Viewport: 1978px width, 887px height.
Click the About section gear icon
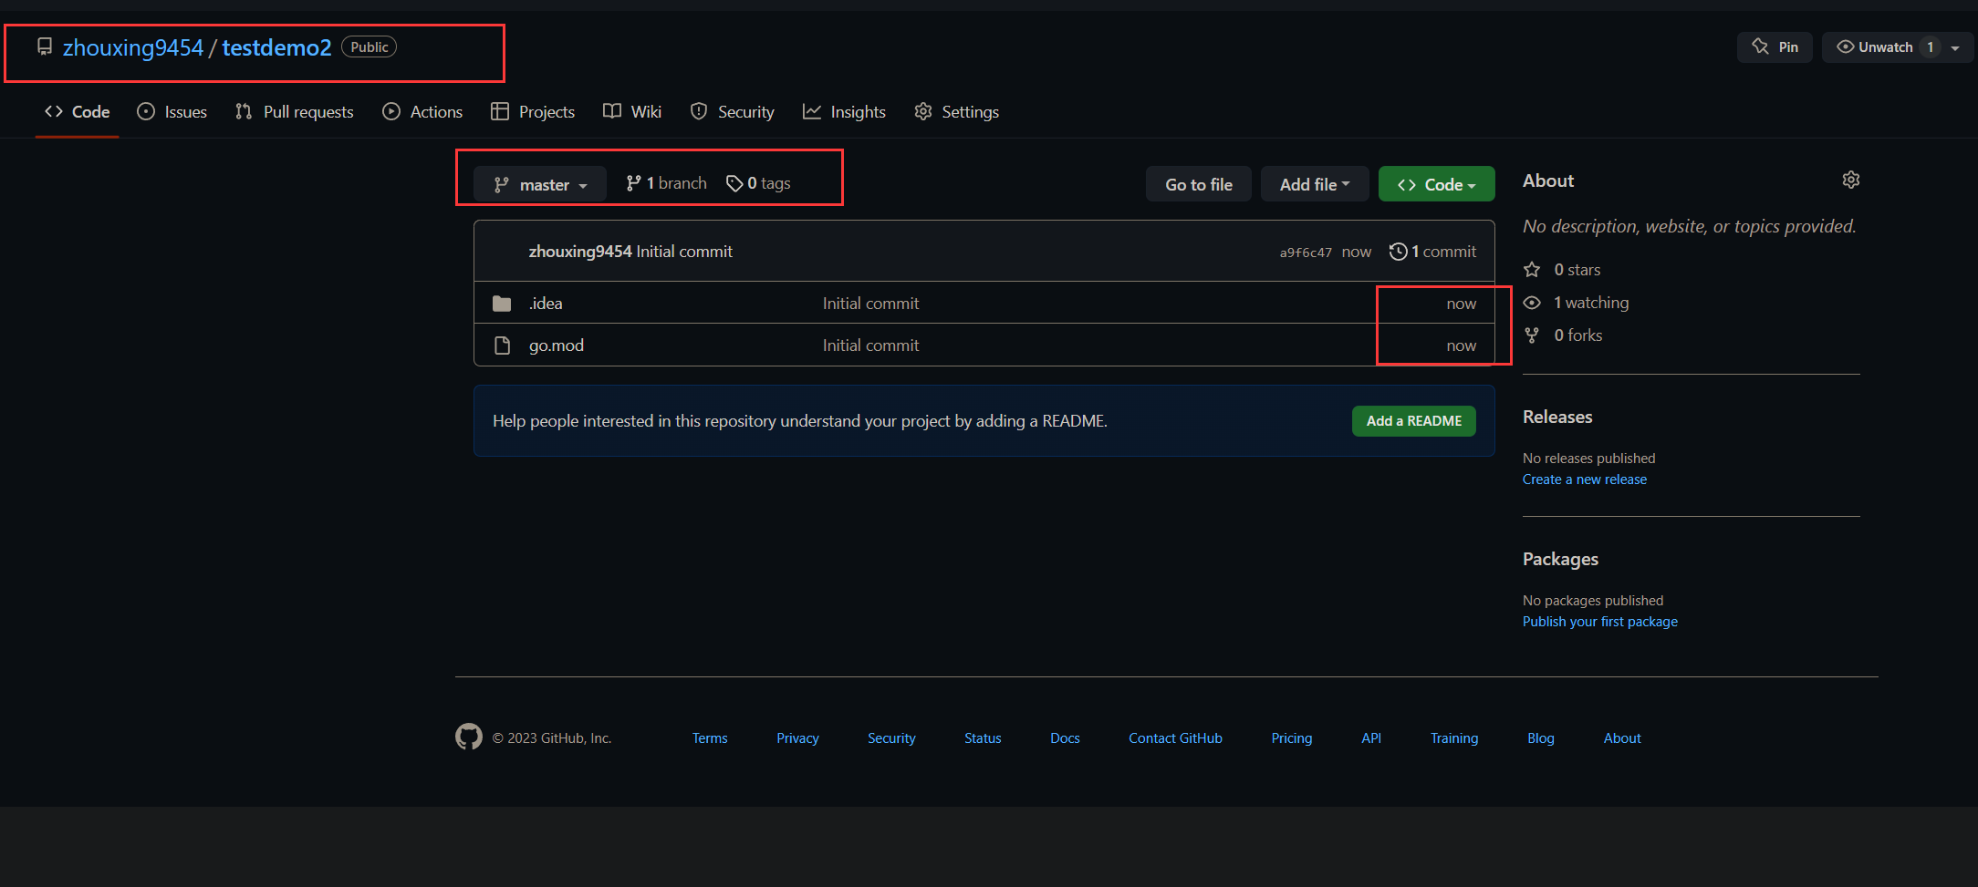click(1850, 180)
